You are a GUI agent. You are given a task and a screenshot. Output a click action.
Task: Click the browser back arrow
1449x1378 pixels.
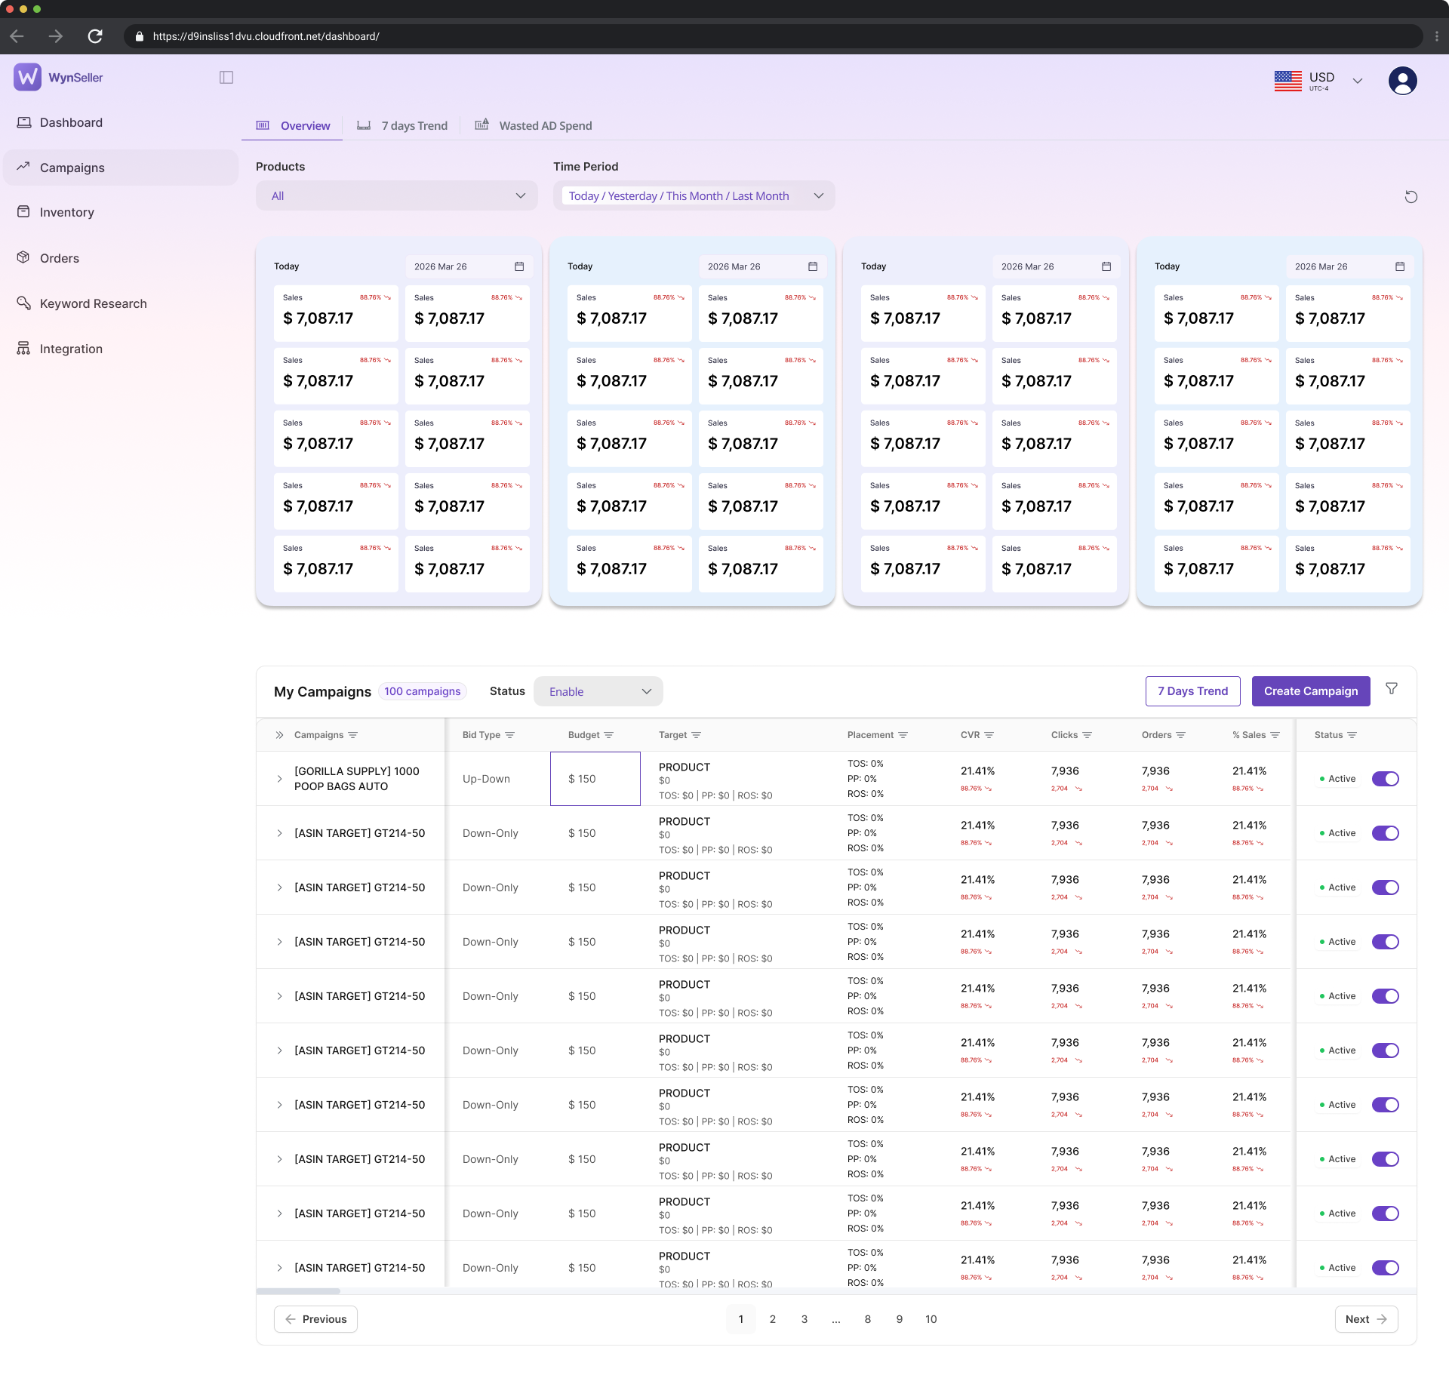[x=17, y=36]
